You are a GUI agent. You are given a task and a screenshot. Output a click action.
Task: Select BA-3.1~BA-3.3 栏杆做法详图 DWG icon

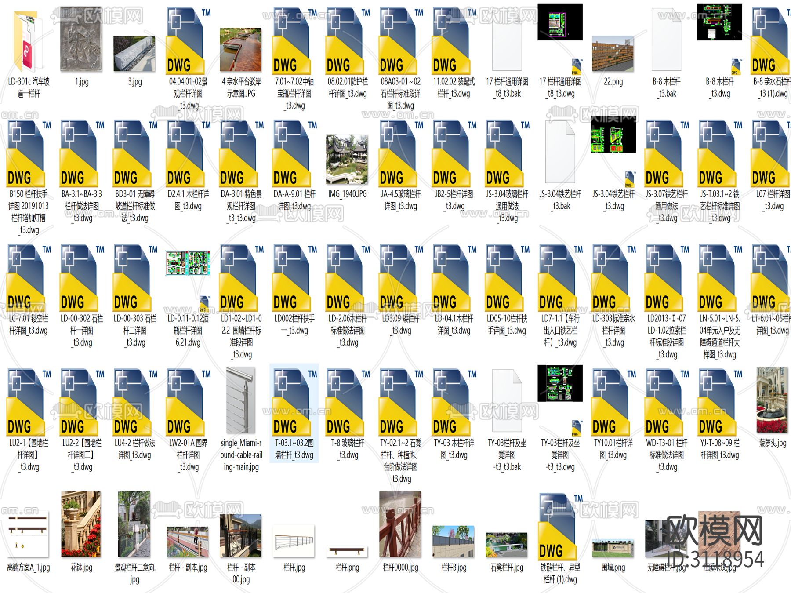(x=79, y=153)
